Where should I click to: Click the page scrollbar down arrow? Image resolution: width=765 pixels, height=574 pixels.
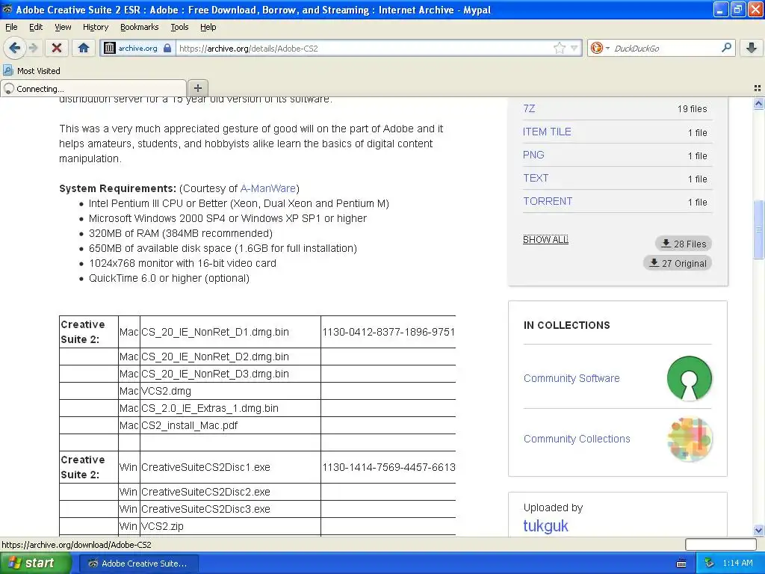tap(759, 530)
